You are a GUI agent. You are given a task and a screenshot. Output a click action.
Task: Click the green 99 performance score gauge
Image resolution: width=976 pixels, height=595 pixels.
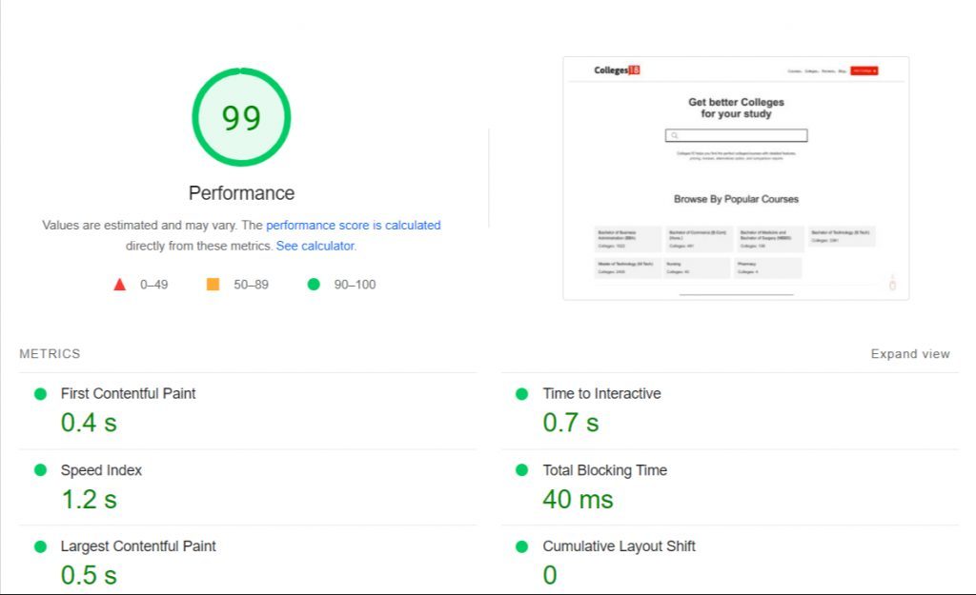click(241, 117)
